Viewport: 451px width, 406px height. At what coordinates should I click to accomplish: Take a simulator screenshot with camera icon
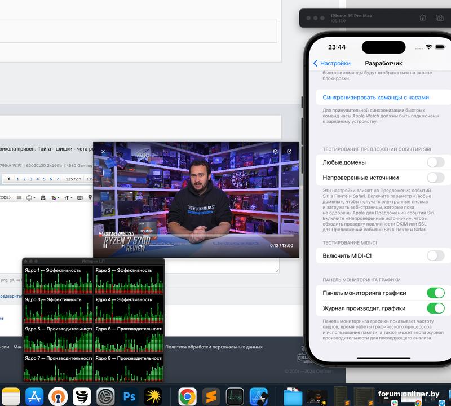(x=440, y=18)
